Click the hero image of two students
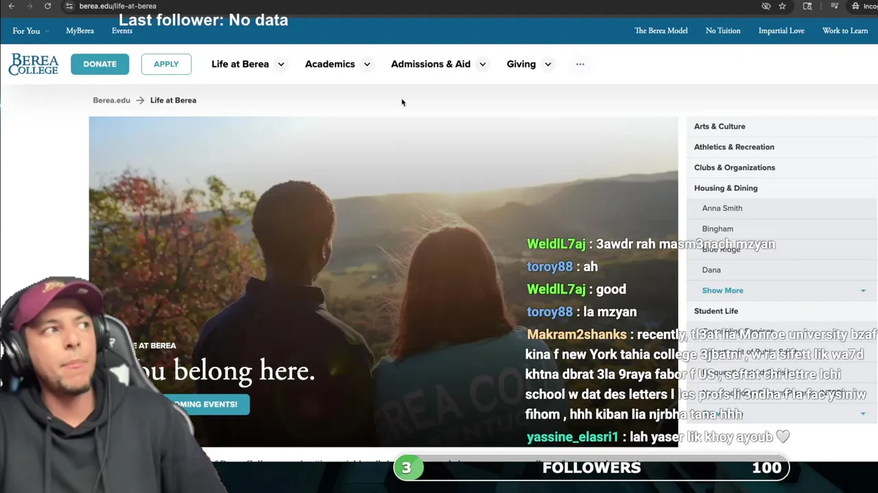 [x=383, y=281]
